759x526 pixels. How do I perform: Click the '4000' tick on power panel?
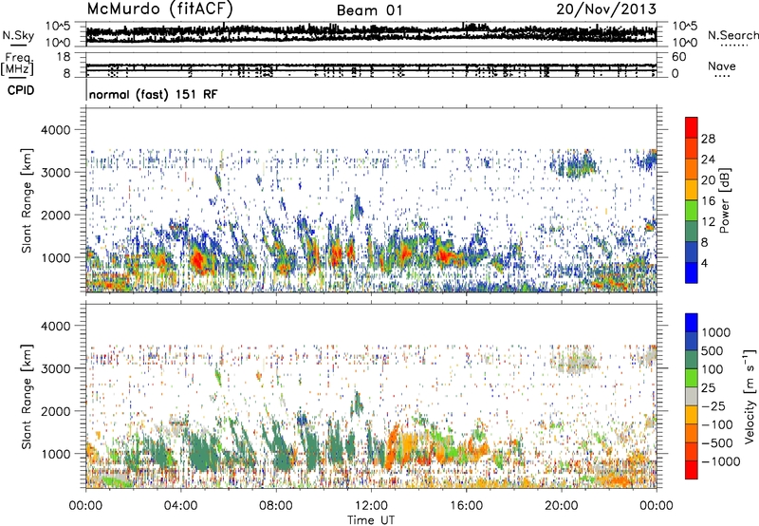tap(55, 130)
